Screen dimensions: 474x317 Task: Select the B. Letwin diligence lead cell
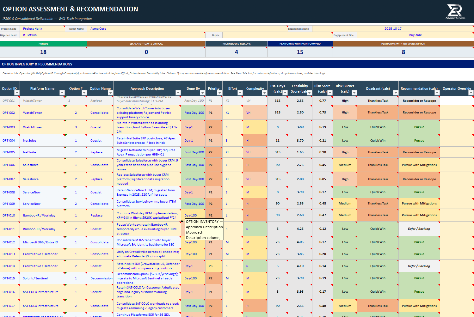point(113,35)
